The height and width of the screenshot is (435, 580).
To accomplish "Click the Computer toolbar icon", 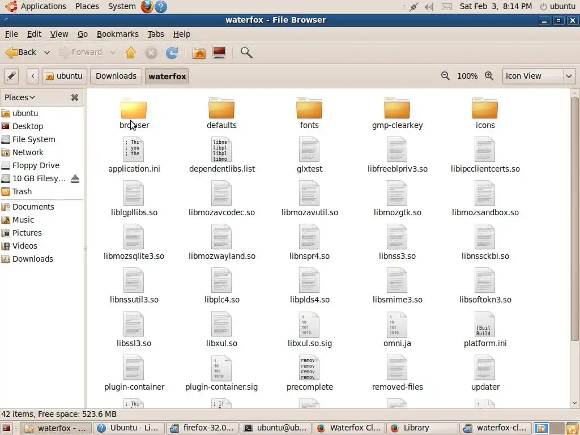I will pos(219,53).
